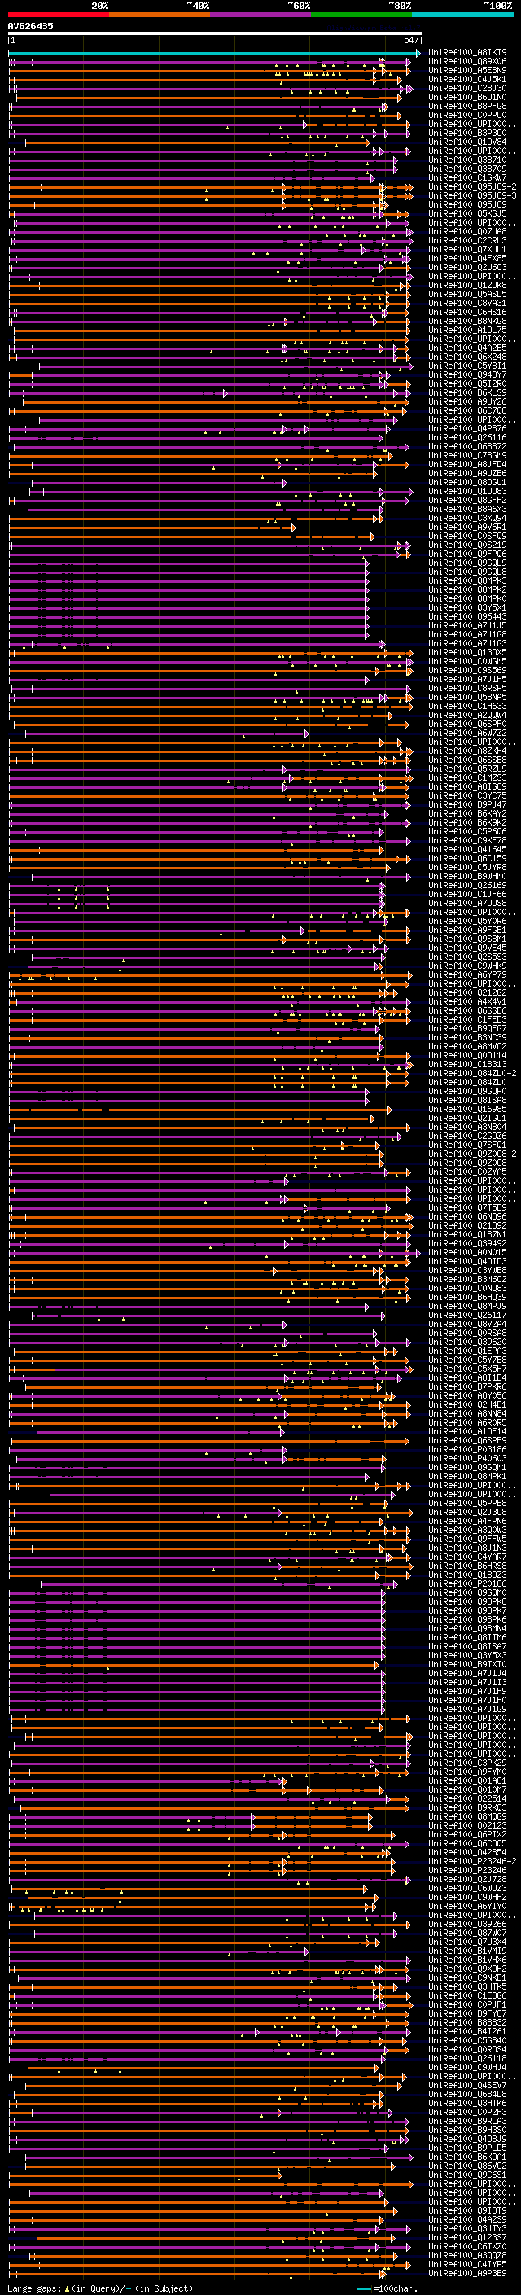
Task: Open hit UniRef100_Q41645
Action: click(467, 850)
